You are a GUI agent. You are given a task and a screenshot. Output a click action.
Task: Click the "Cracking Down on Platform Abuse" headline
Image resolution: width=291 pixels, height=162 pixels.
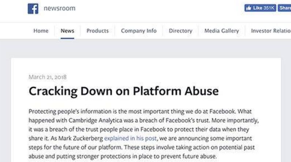point(123,91)
